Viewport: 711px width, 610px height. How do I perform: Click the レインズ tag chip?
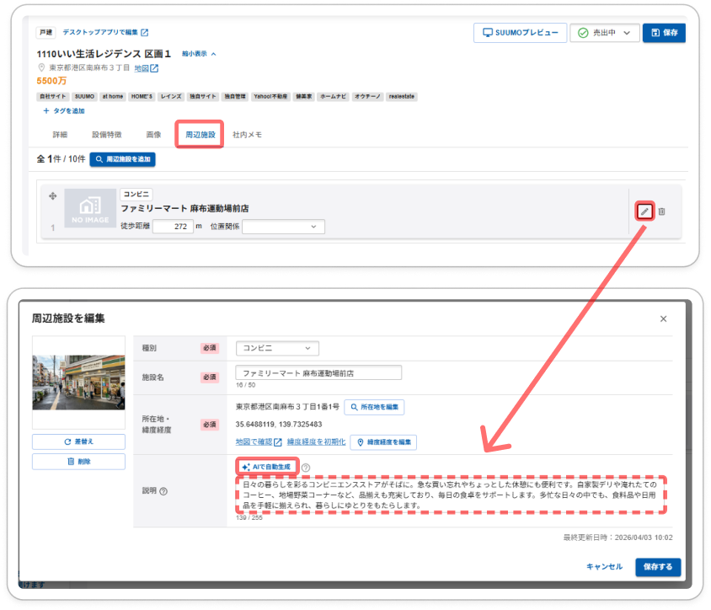171,97
